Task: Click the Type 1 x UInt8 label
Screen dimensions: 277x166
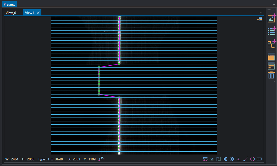Action: point(50,159)
